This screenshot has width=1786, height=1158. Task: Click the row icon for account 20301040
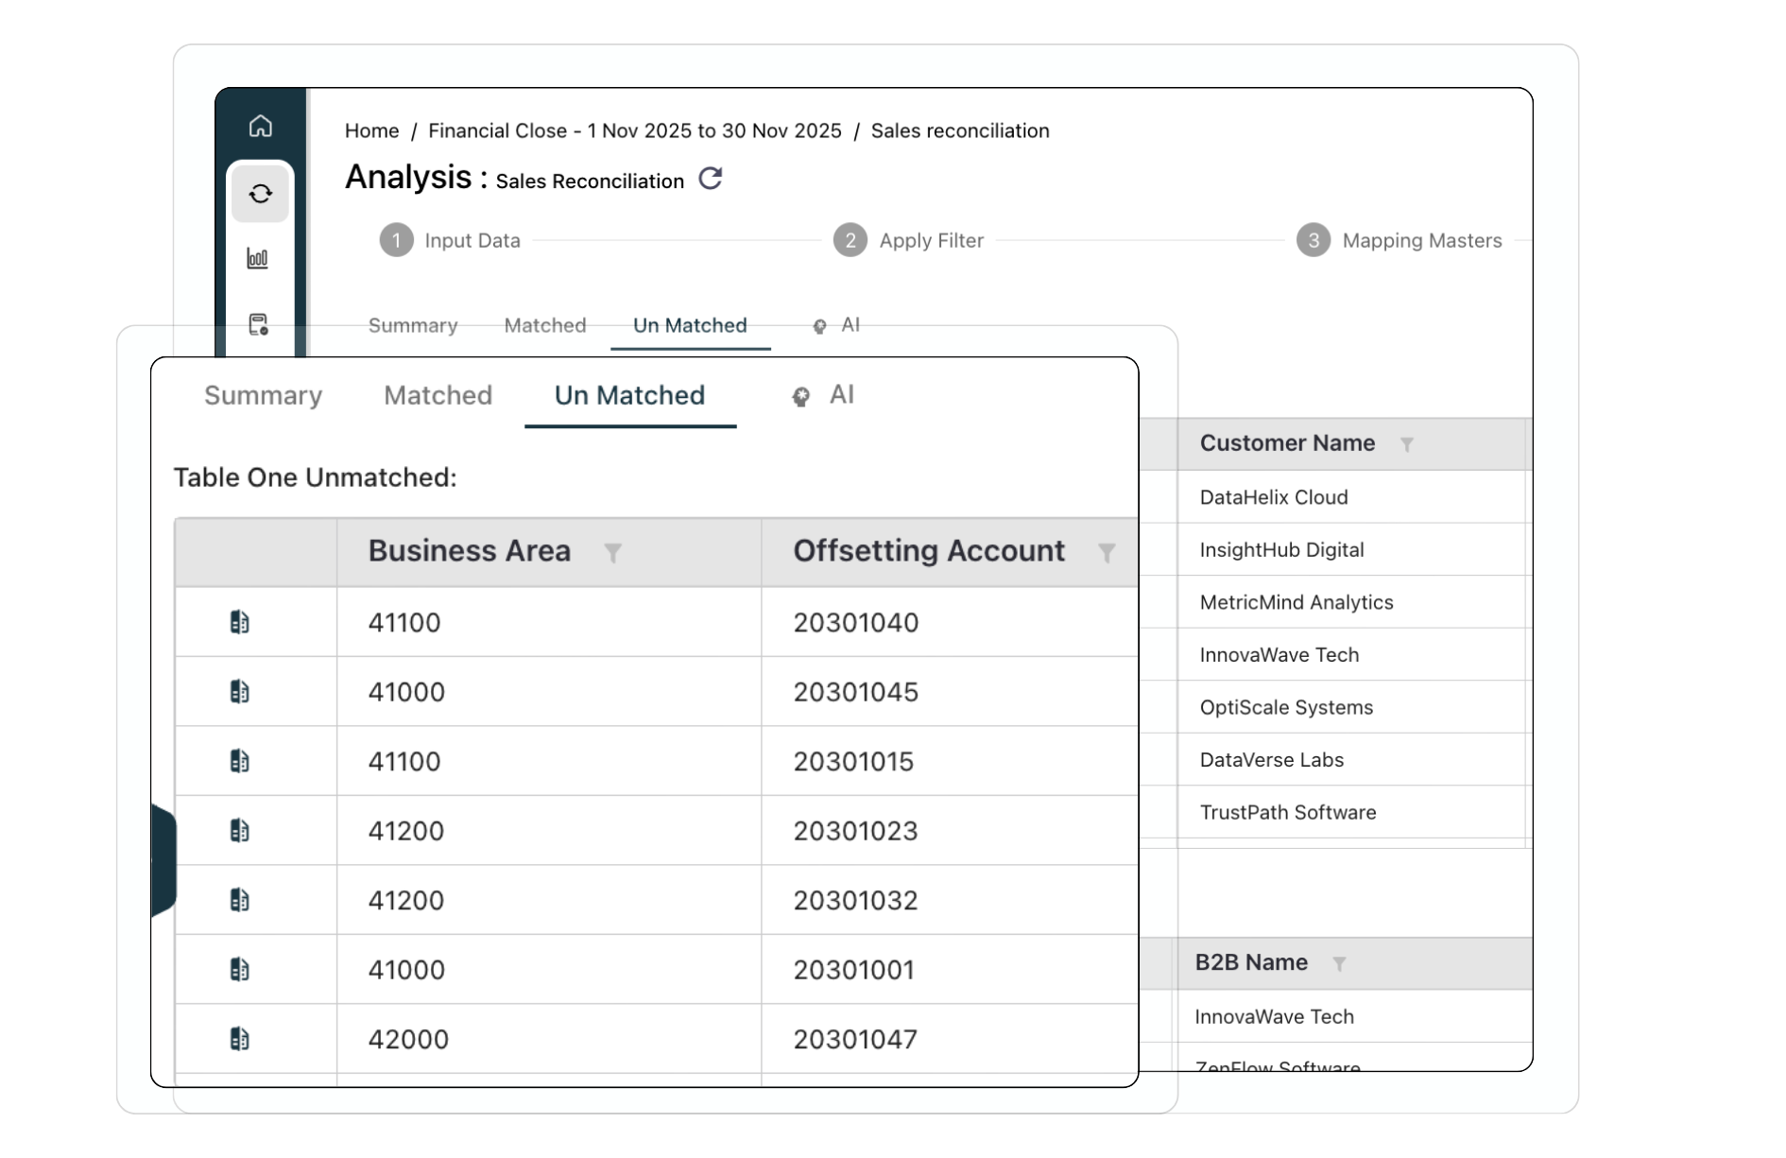click(x=240, y=622)
